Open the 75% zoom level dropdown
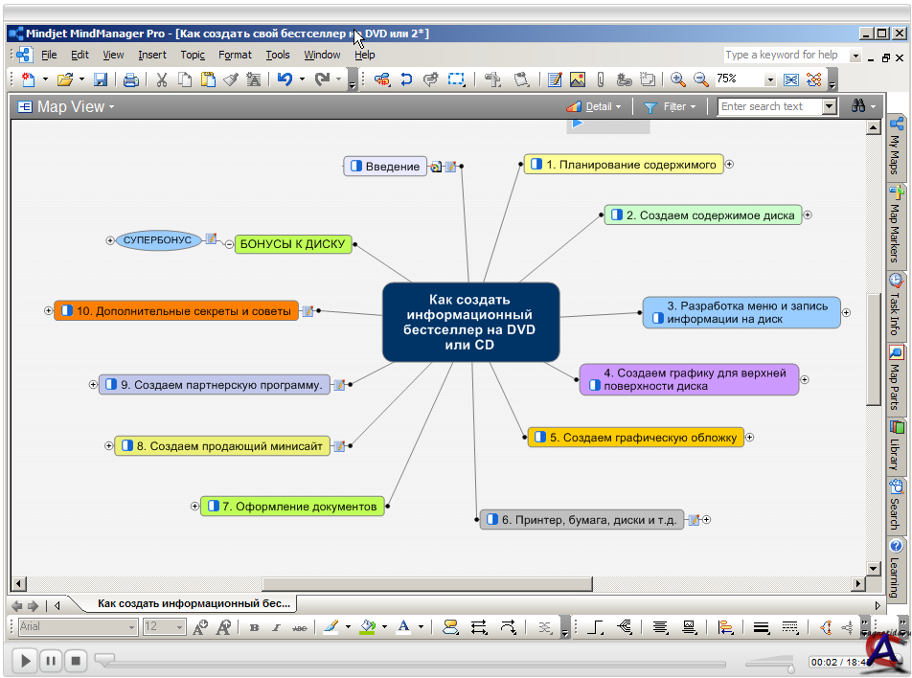 tap(770, 79)
